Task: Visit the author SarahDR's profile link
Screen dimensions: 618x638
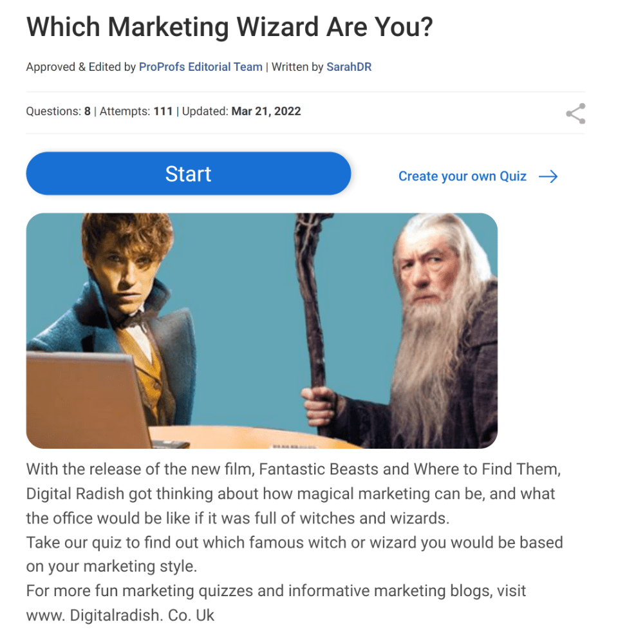Action: pos(349,67)
